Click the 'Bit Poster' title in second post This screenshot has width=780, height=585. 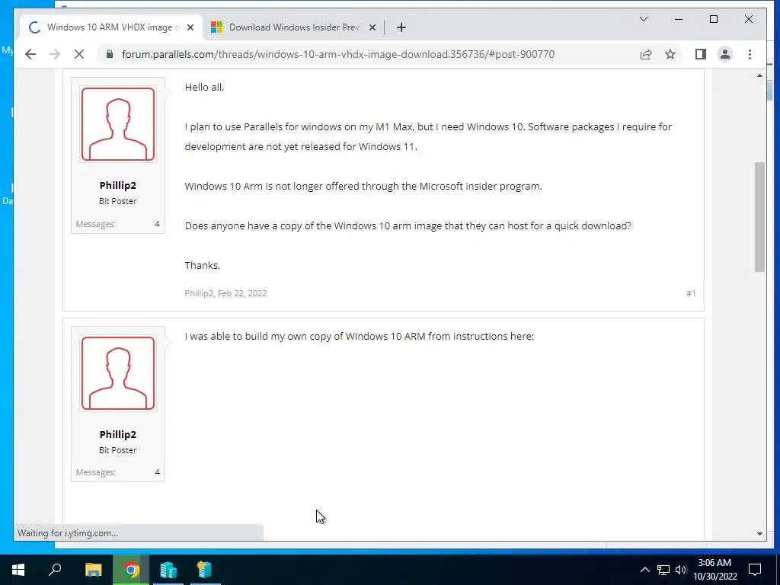click(x=118, y=450)
